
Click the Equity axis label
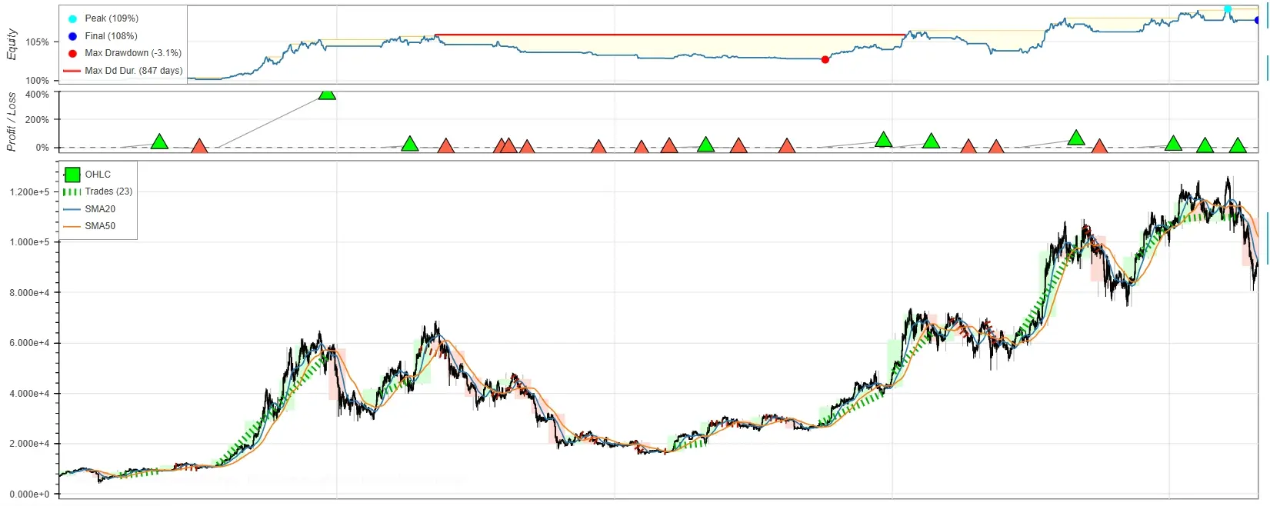[12, 45]
